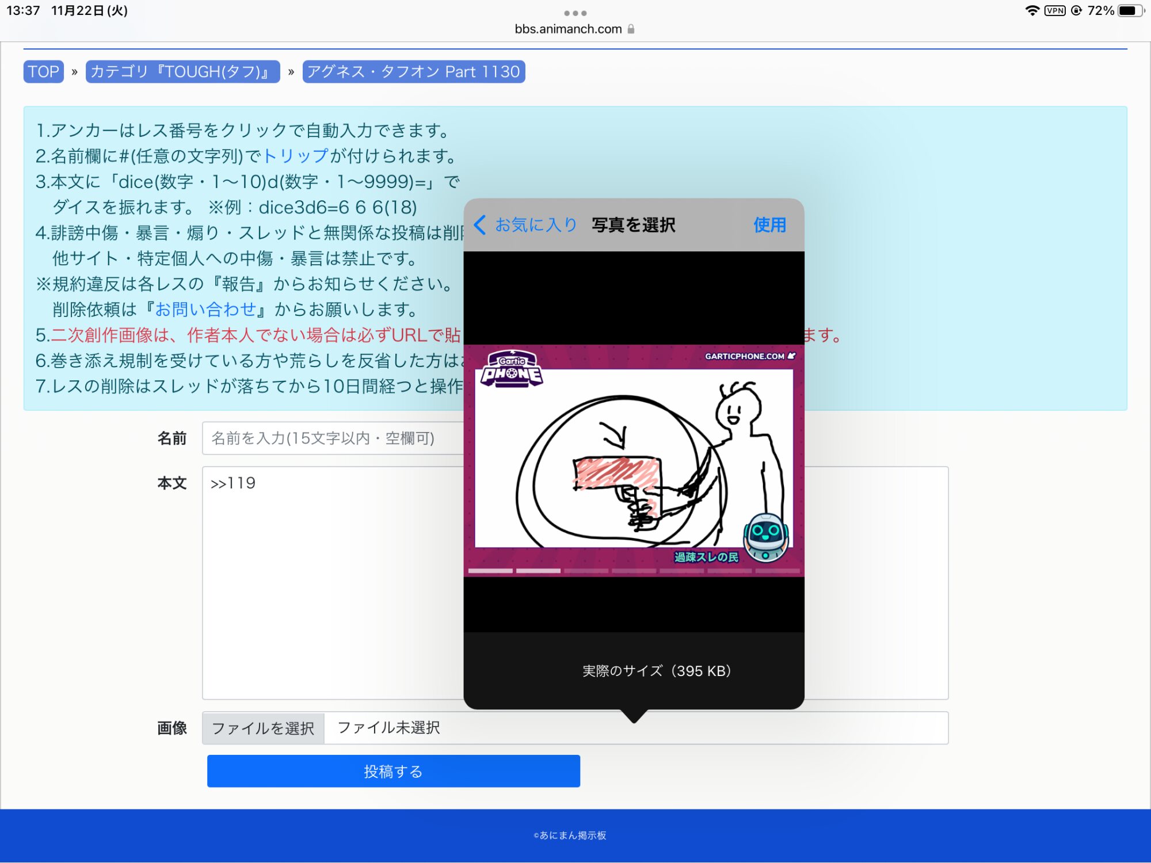
Task: Open カテゴリ『TOUGH(タフ)』 breadcrumb
Action: 182,72
